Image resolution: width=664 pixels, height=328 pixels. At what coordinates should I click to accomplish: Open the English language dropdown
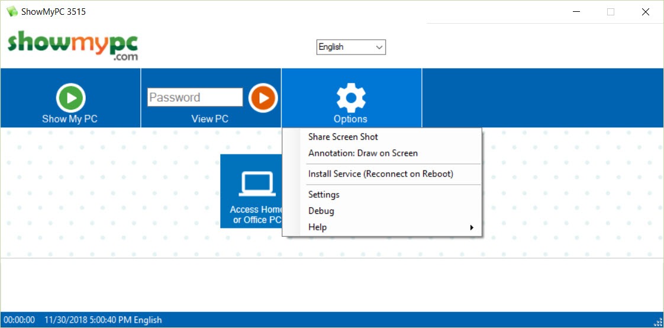[x=351, y=47]
